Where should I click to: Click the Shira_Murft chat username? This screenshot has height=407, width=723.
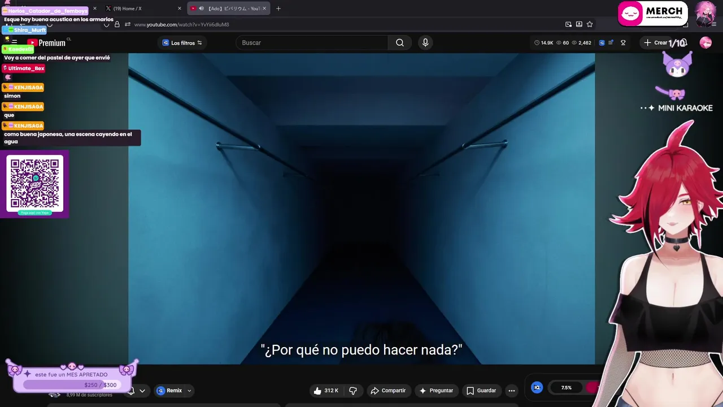pyautogui.click(x=24, y=30)
